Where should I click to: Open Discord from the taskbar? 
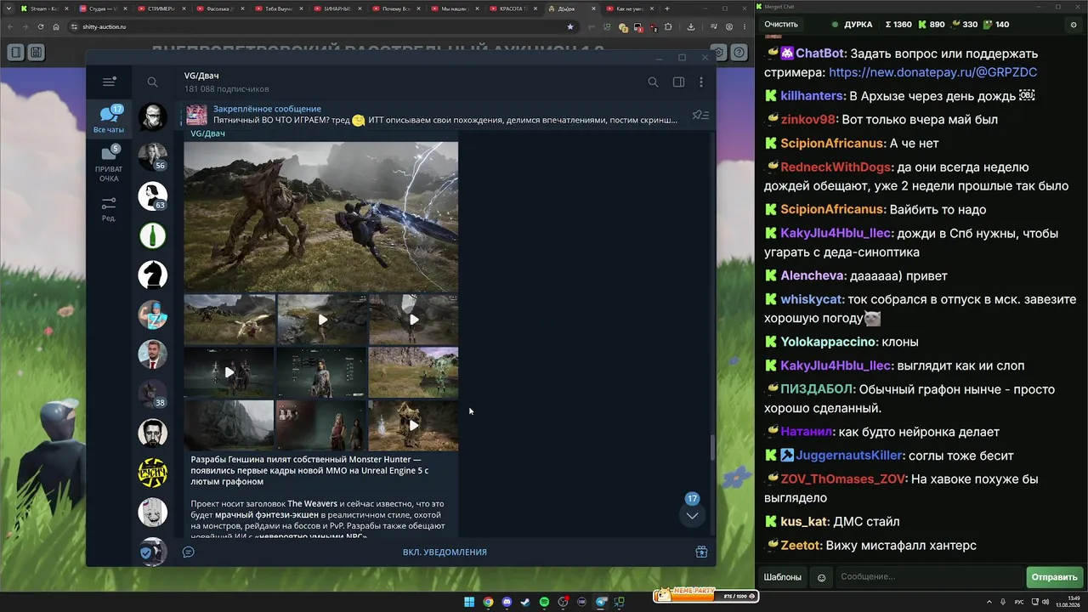507,602
